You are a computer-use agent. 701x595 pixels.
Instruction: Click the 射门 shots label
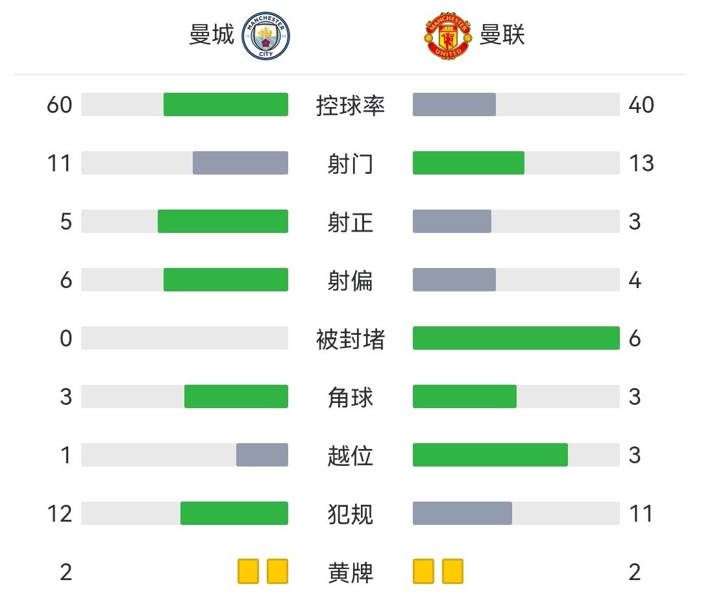coord(350,164)
